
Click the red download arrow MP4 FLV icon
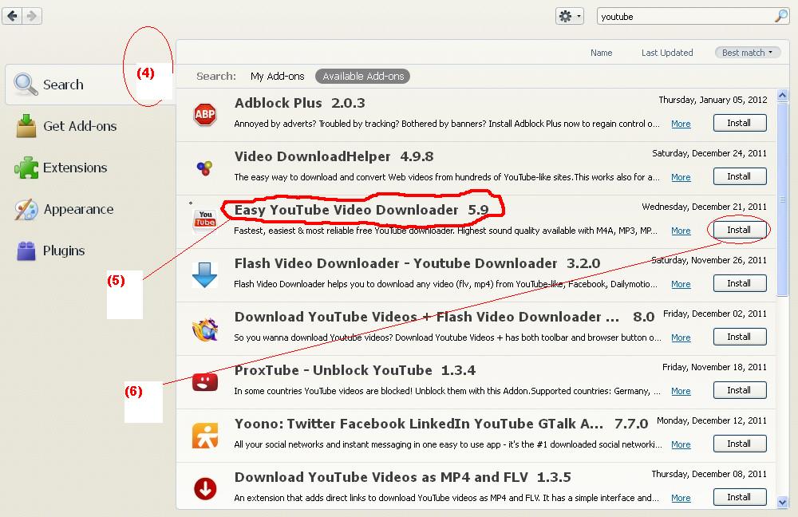(x=205, y=488)
